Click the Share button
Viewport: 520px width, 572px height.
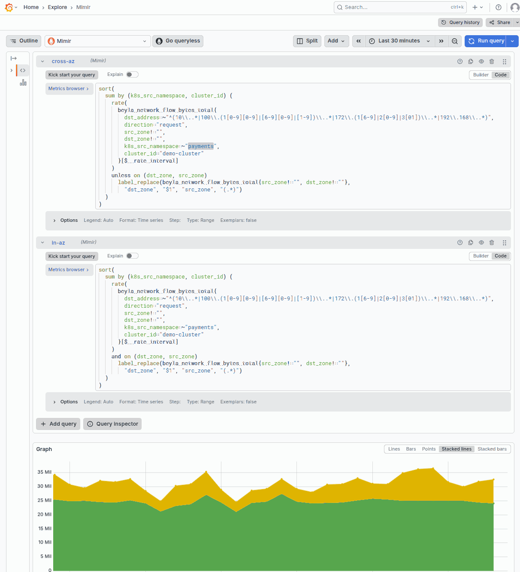(500, 22)
